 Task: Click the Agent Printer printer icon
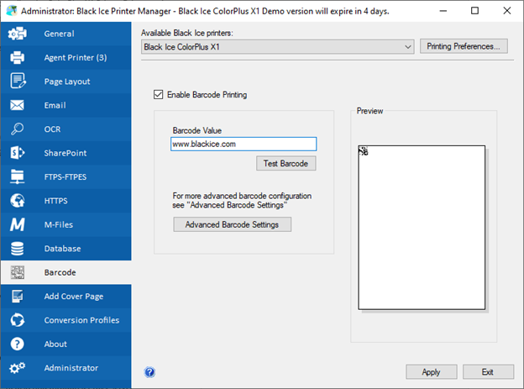(x=17, y=57)
